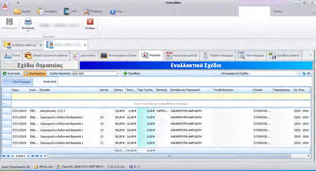The width and height of the screenshot is (316, 171).
Task: Click the green Προσθήκη button
Action: 132,73
